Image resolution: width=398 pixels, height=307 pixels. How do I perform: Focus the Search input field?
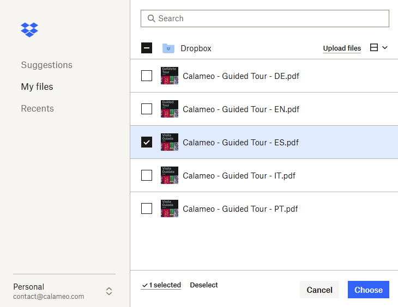click(x=265, y=19)
